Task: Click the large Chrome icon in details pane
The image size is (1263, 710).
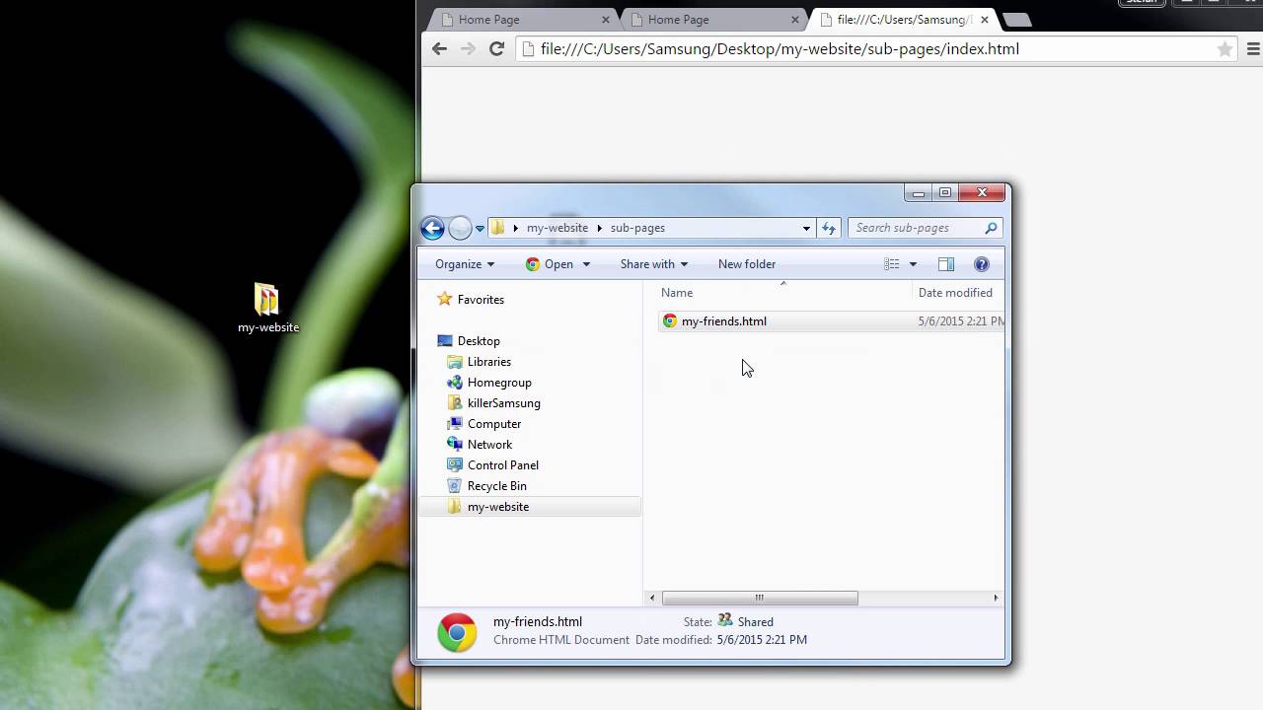Action: coord(457,632)
